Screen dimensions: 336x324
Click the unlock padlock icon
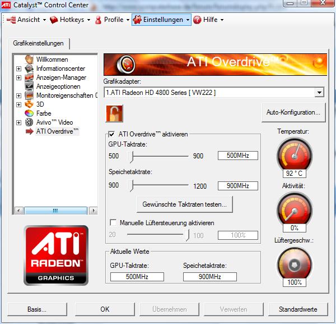pyautogui.click(x=114, y=113)
